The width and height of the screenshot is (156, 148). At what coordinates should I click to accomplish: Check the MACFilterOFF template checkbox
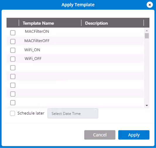[13, 42]
